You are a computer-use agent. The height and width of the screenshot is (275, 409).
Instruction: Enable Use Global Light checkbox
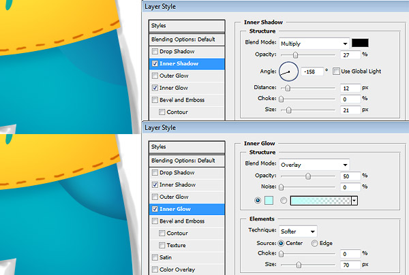pyautogui.click(x=337, y=71)
